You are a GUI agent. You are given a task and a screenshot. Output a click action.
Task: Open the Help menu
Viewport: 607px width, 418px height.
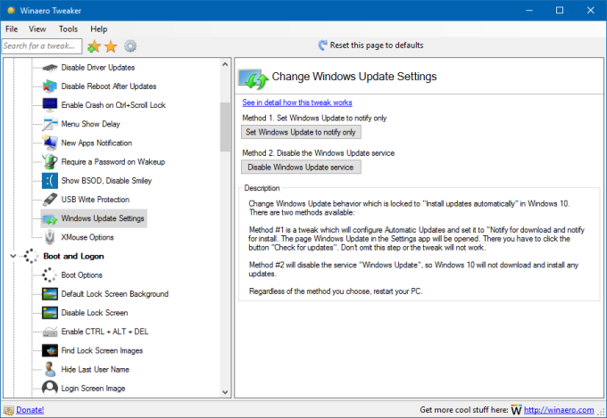coord(99,29)
